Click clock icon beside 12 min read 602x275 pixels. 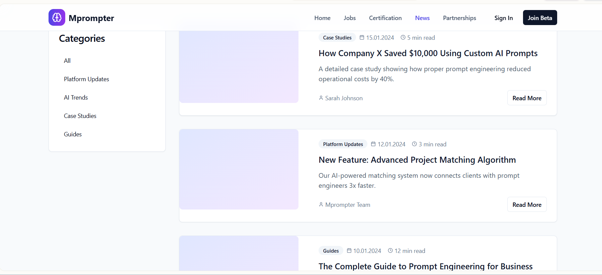390,251
